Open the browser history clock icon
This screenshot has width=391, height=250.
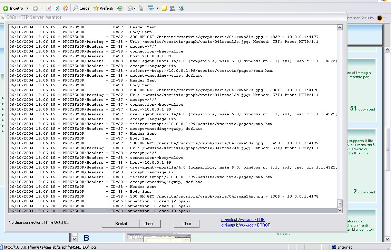click(120, 9)
